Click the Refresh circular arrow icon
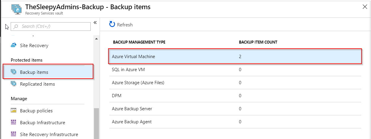 point(112,24)
